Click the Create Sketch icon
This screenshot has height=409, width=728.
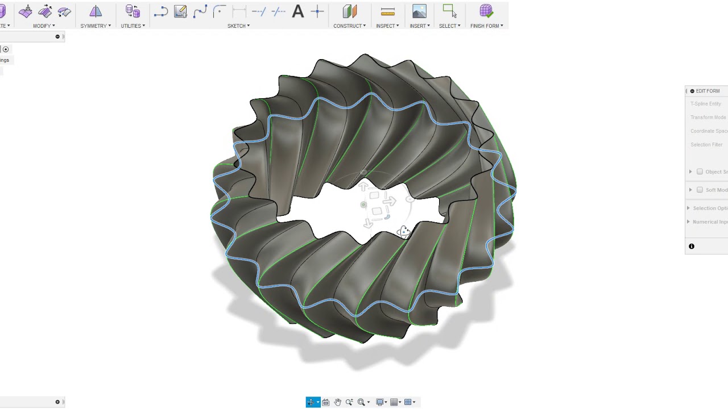(x=180, y=11)
